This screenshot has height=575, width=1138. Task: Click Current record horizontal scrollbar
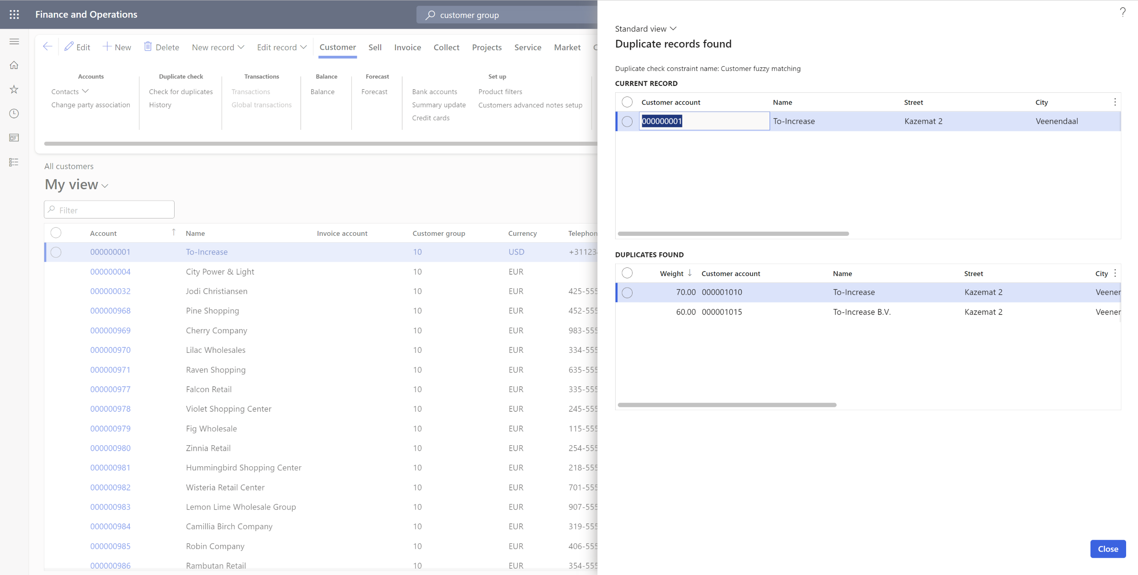[733, 234]
